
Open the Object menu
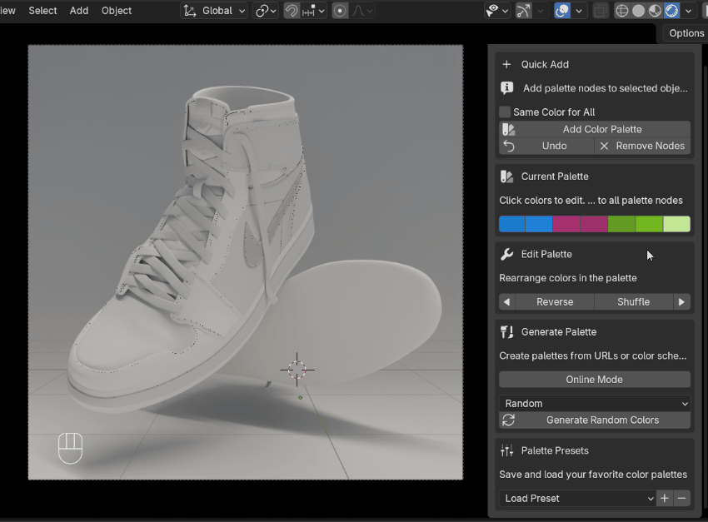116,11
